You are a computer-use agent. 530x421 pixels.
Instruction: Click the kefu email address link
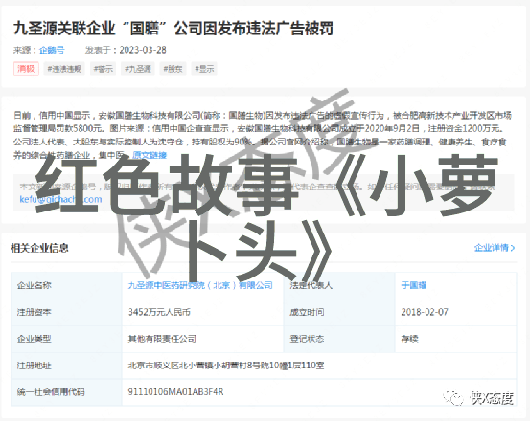pos(60,199)
